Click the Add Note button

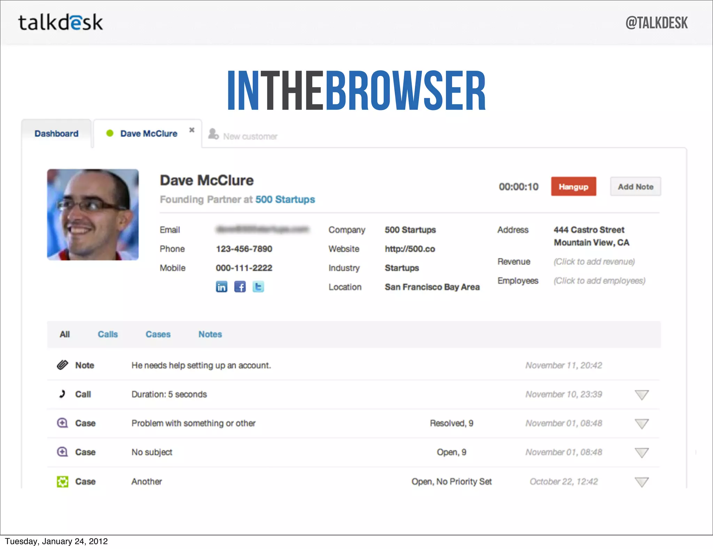click(x=635, y=186)
